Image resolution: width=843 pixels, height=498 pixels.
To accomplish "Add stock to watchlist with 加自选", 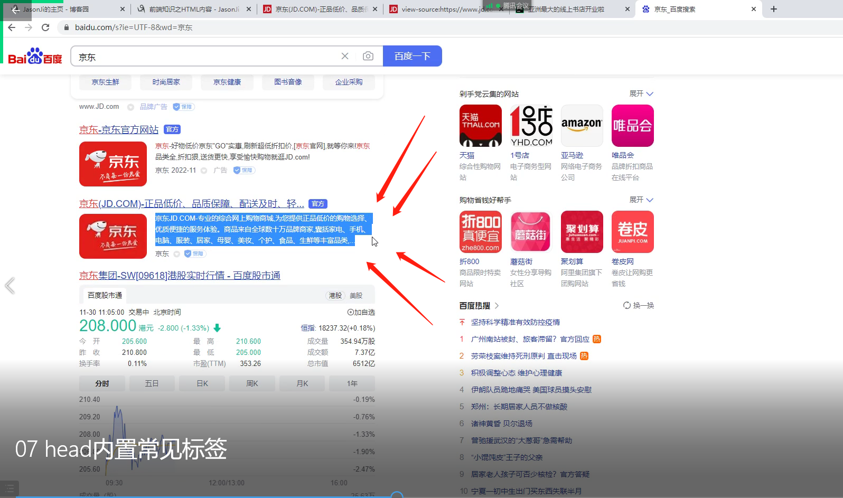I will [x=361, y=312].
